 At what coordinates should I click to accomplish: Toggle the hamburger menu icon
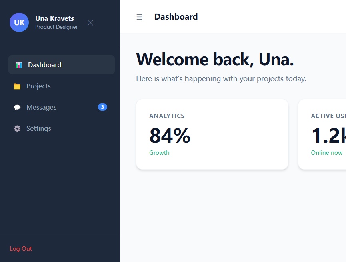(139, 17)
